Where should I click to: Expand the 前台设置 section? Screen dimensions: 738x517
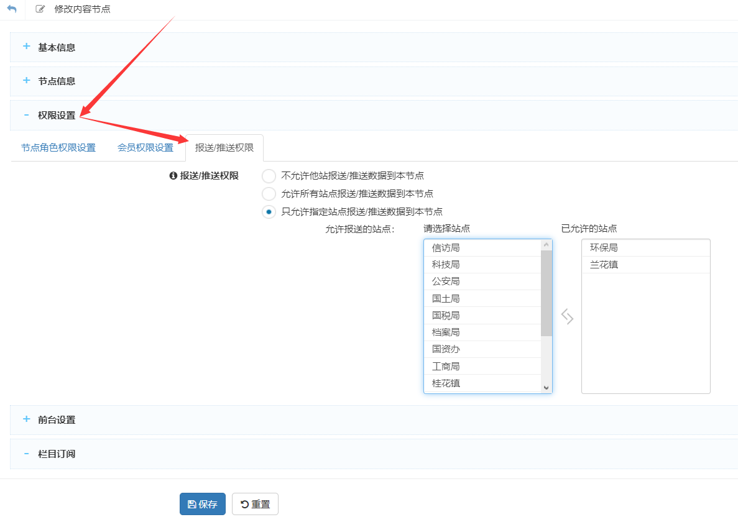pyautogui.click(x=57, y=419)
